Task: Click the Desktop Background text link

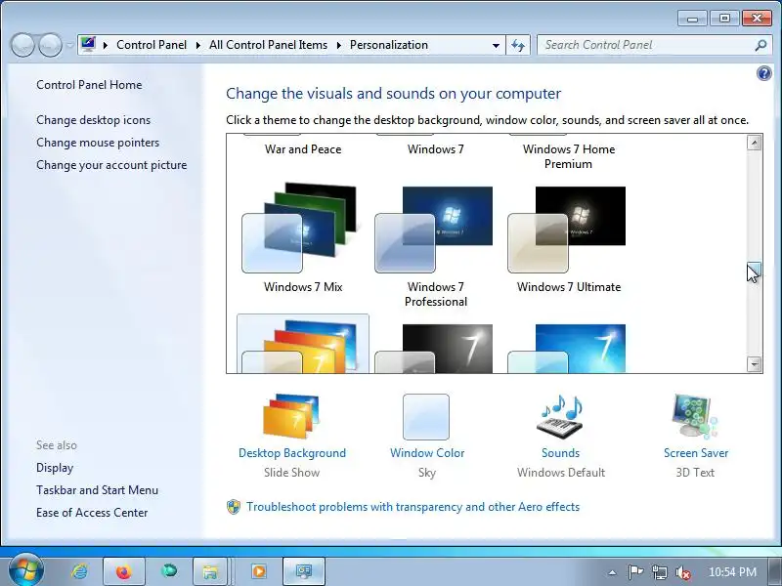Action: click(291, 453)
